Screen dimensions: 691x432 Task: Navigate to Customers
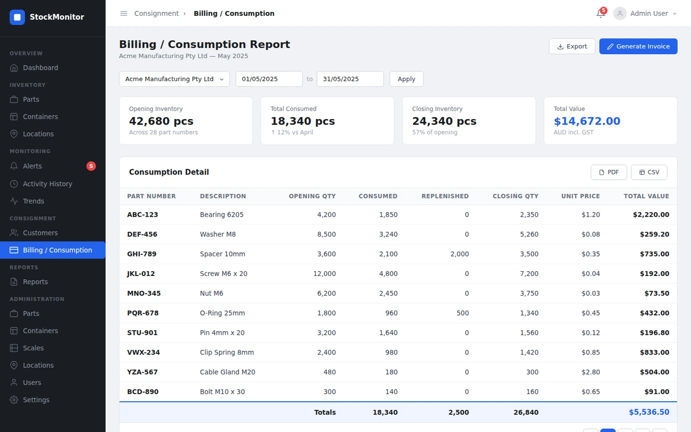[53, 233]
